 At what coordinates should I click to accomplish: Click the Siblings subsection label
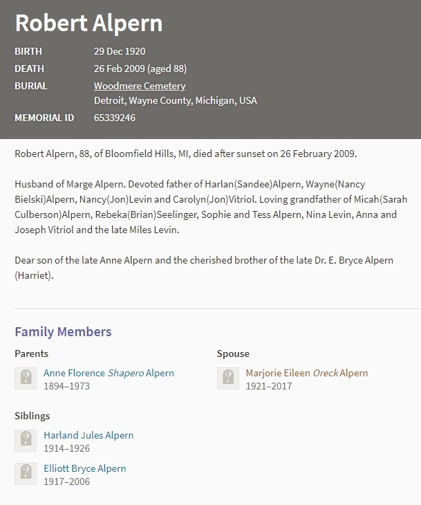tap(32, 416)
